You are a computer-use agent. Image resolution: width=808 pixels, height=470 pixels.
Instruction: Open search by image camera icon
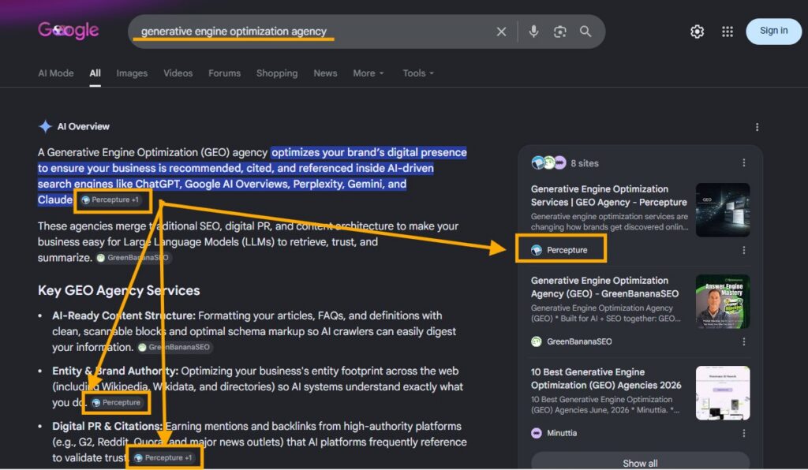(559, 32)
